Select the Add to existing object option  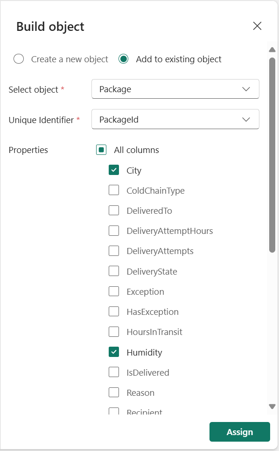123,59
